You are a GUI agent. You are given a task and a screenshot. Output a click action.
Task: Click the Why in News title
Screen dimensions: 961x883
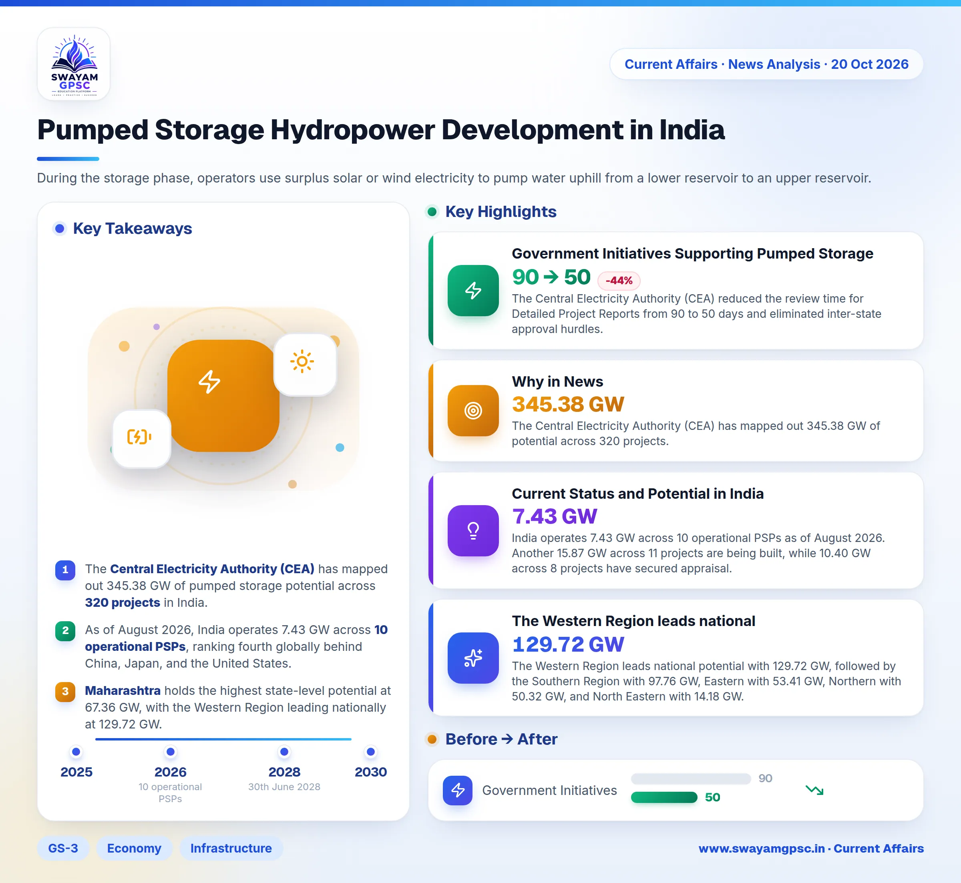click(557, 381)
